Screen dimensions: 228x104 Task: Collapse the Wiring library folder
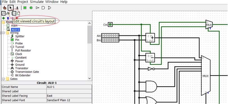pyautogui.click(x=3, y=33)
